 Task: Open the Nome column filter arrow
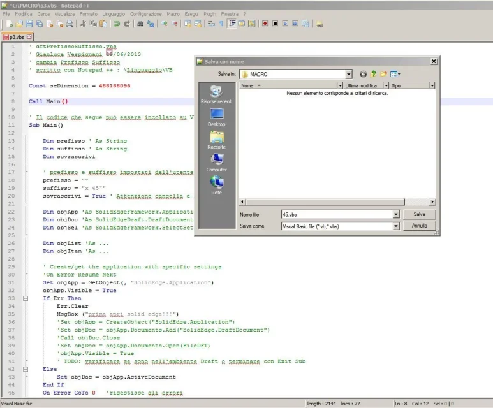point(340,85)
